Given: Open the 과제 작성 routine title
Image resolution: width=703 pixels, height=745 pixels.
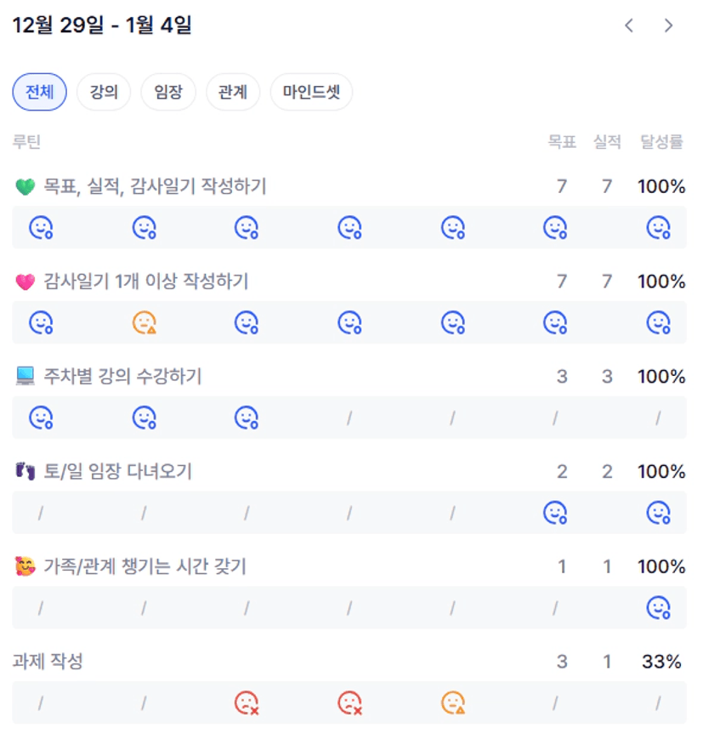Looking at the screenshot, I should click(48, 661).
